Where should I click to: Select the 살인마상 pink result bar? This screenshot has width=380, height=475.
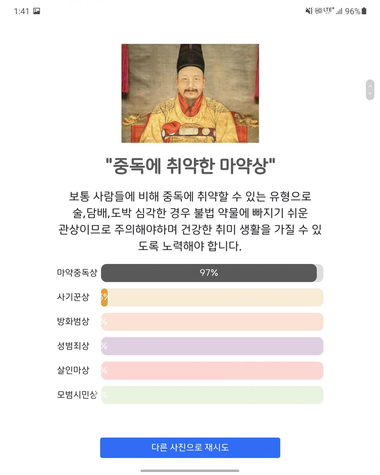212,370
